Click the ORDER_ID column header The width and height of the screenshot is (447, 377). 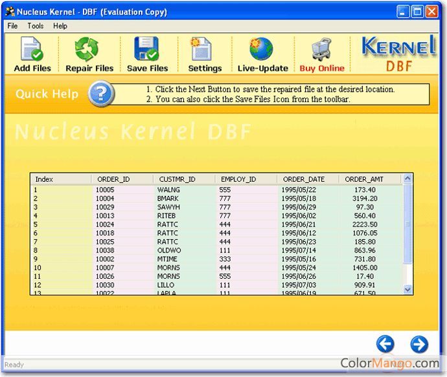point(122,179)
